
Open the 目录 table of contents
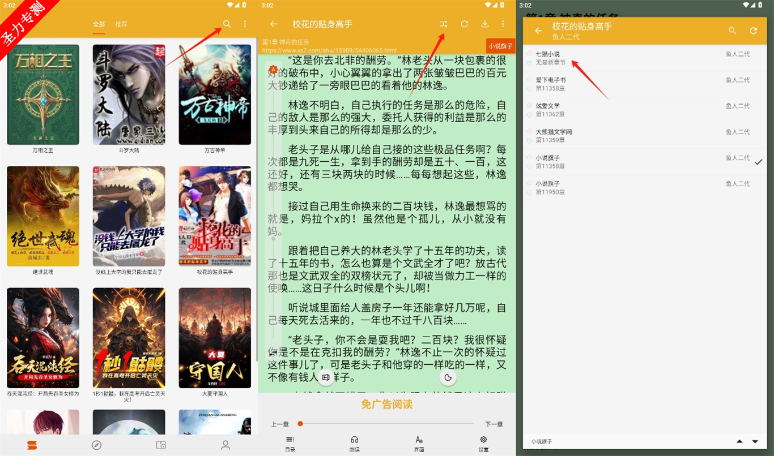point(290,444)
